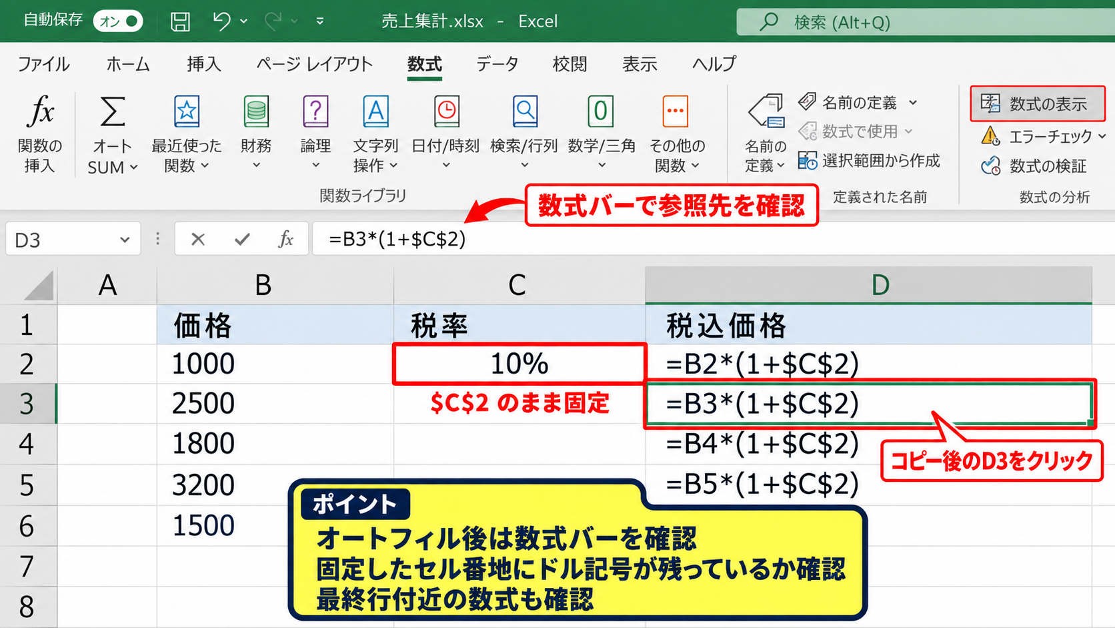Image resolution: width=1115 pixels, height=628 pixels.
Task: Switch to the Data (データ) tab
Action: point(497,64)
